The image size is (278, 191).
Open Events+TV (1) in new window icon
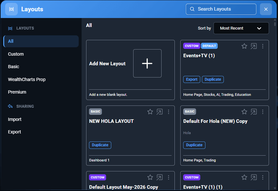coord(254,46)
